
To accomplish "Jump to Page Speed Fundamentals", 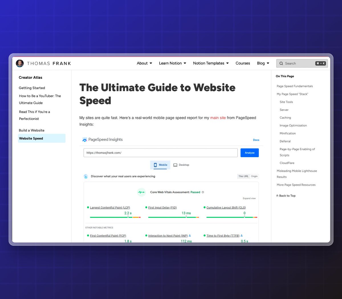I will click(x=295, y=86).
